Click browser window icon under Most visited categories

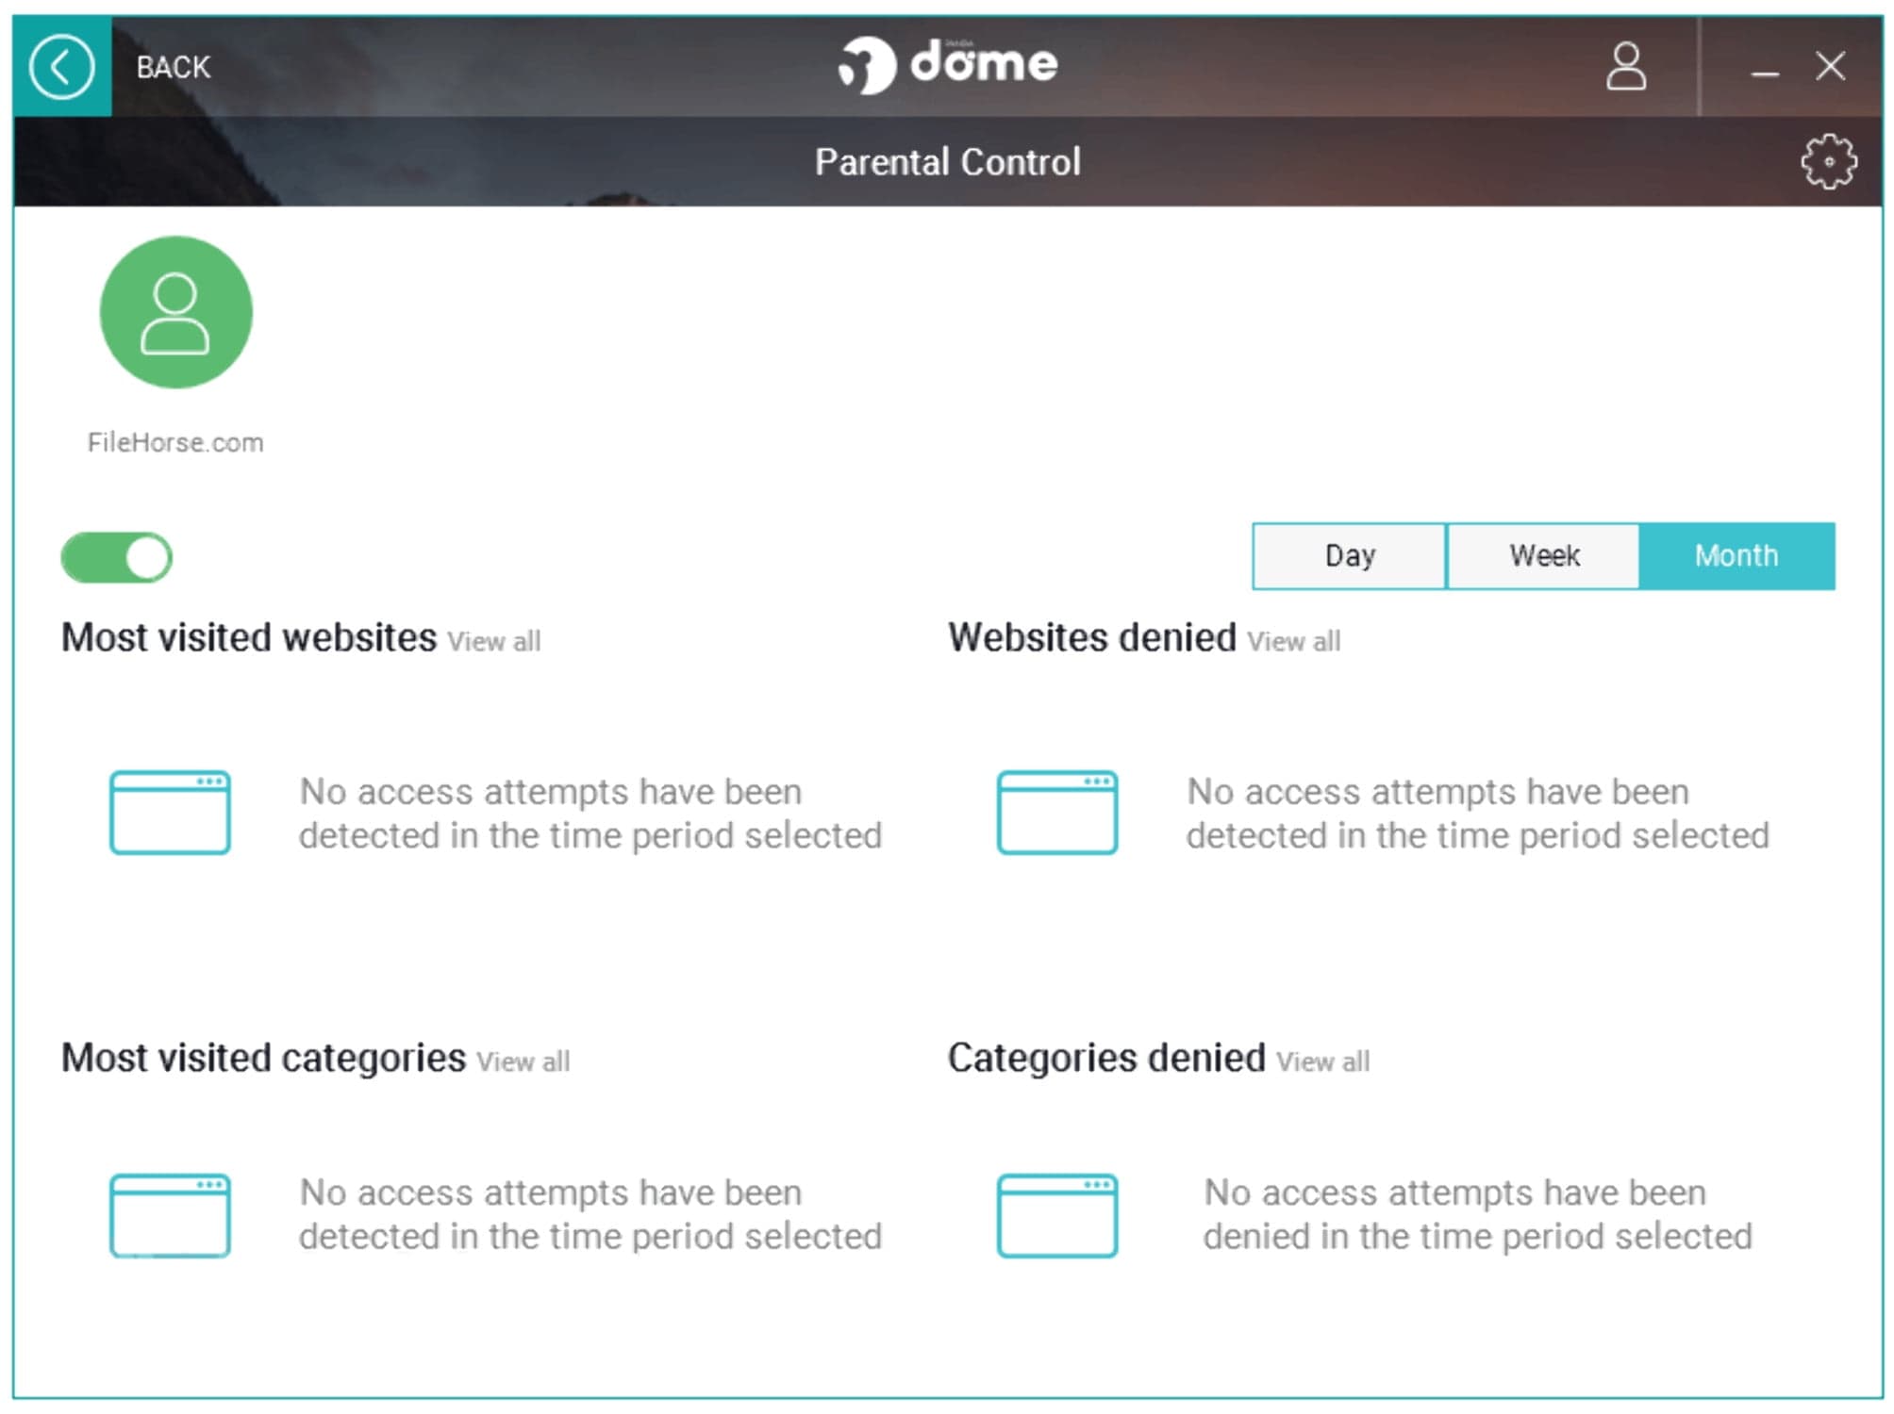point(170,1215)
